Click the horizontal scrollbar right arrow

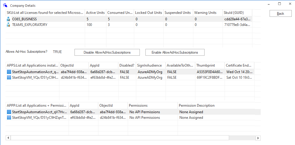click(x=258, y=138)
